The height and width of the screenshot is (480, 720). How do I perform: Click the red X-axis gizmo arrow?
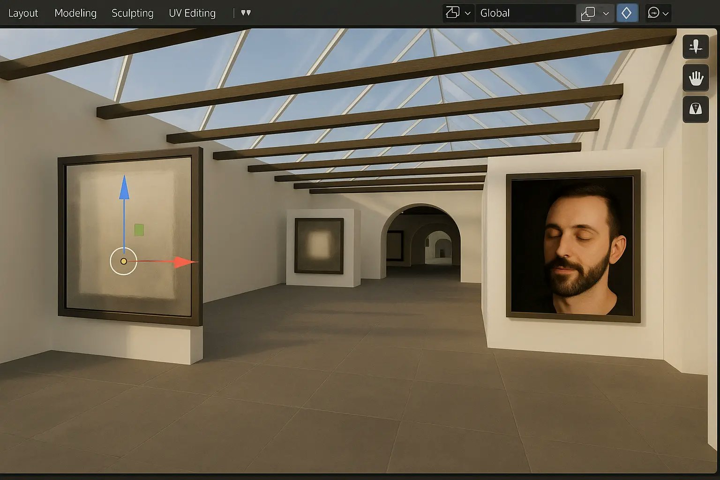click(184, 262)
